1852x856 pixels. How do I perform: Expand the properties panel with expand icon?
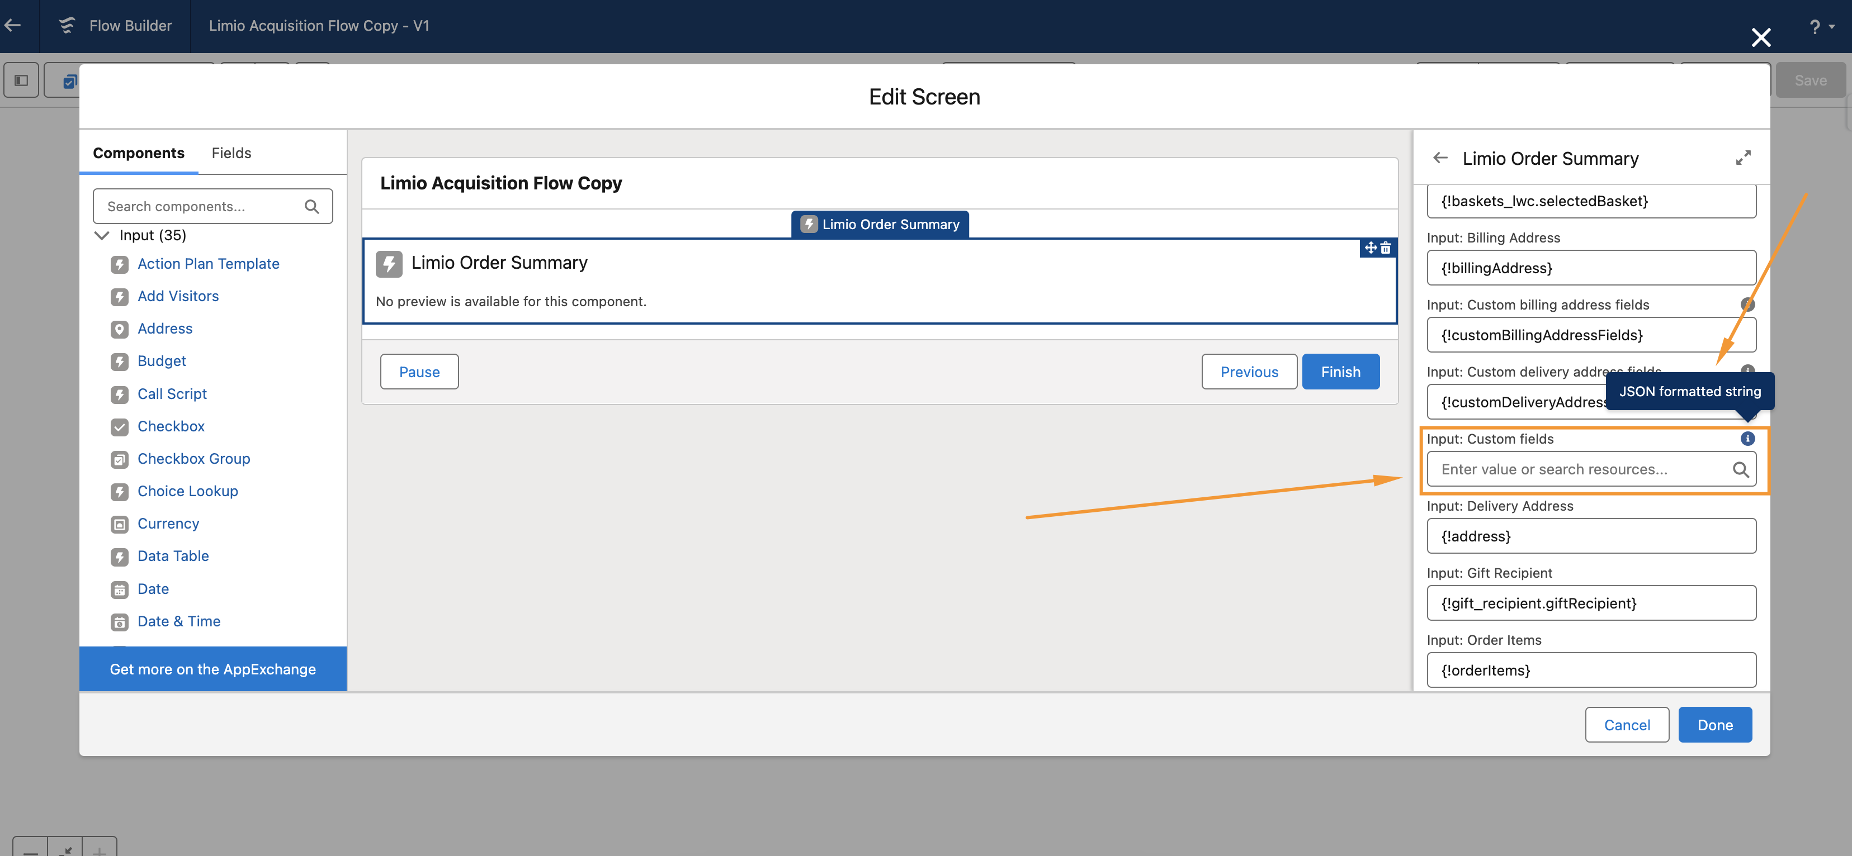[1743, 157]
